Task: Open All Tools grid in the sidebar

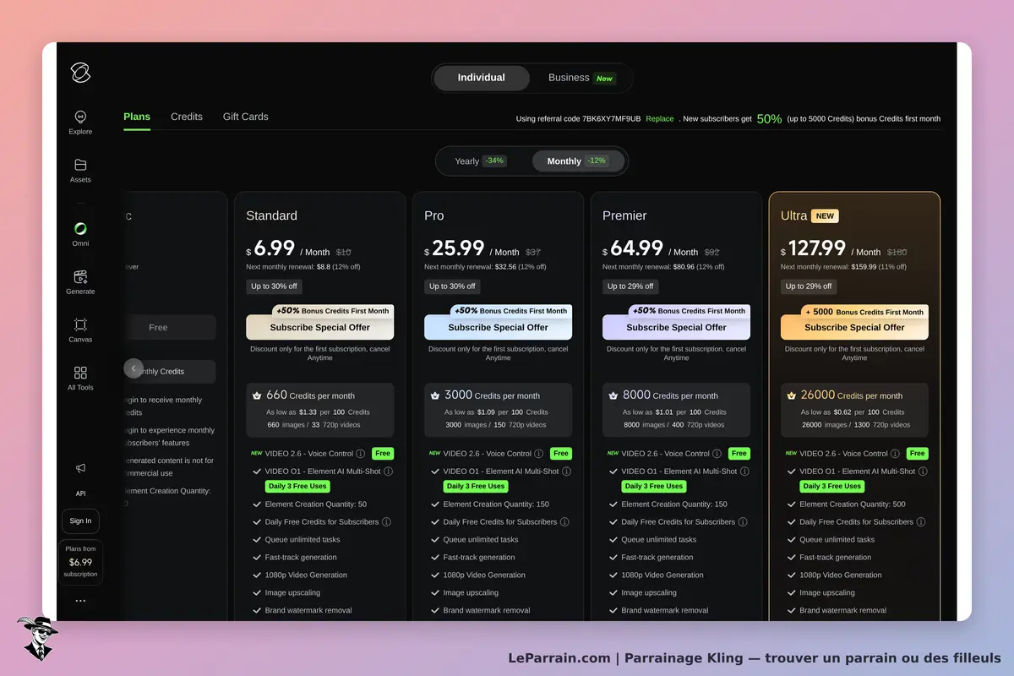Action: click(80, 379)
